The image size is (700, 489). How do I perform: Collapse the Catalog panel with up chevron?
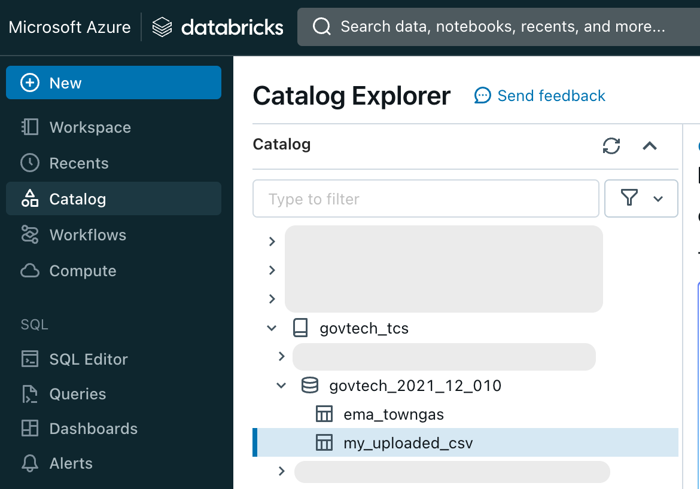tap(650, 146)
